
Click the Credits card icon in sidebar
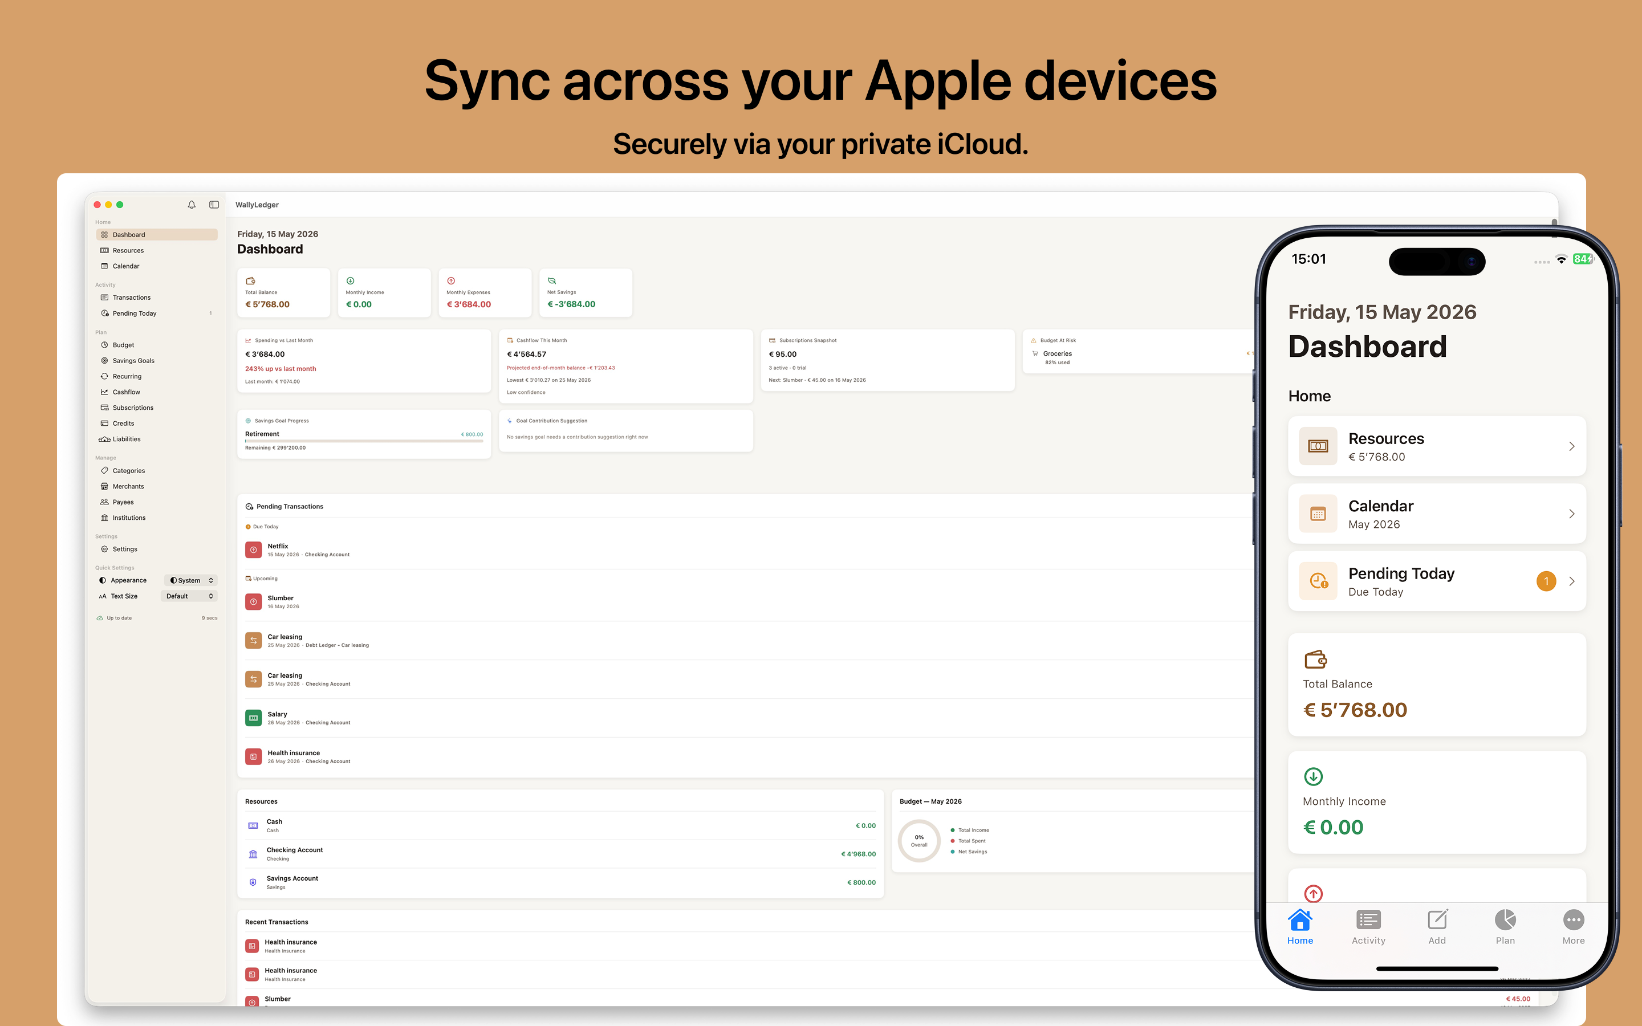[104, 423]
